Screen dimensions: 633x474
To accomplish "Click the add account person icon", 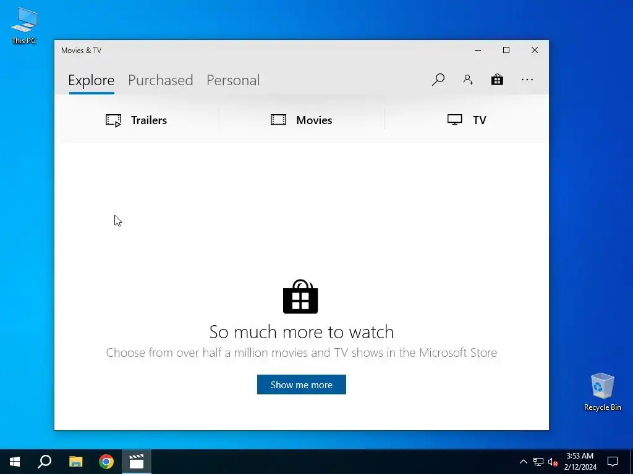I will [468, 80].
